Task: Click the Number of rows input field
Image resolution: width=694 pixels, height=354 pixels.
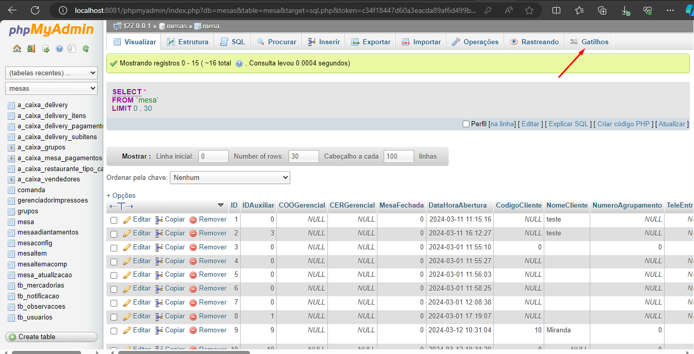Action: tap(303, 157)
